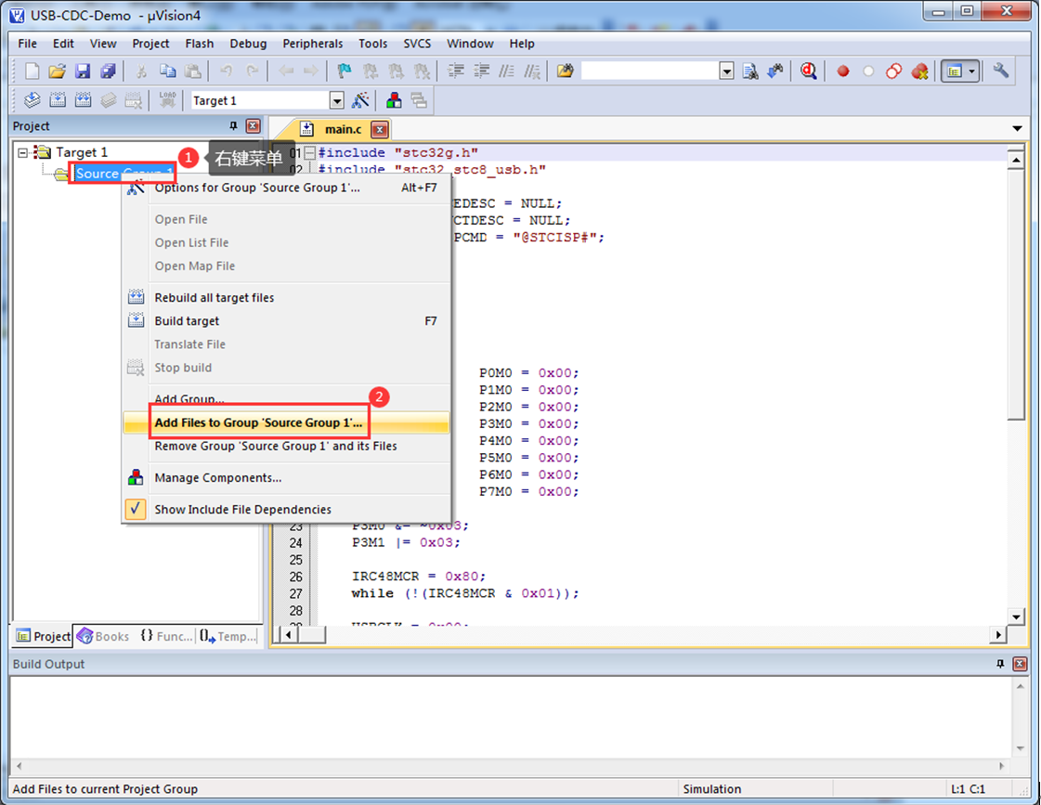The image size is (1041, 805).
Task: Create a new file with toolbar icon
Action: coord(32,71)
